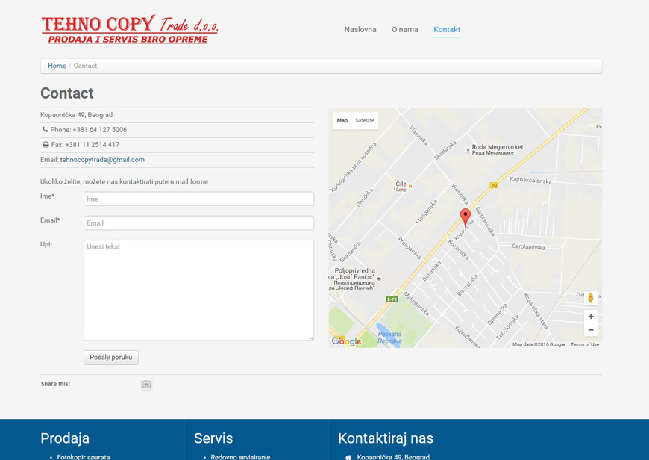This screenshot has width=649, height=460.
Task: Open the map Terms of Use link
Action: (x=585, y=344)
